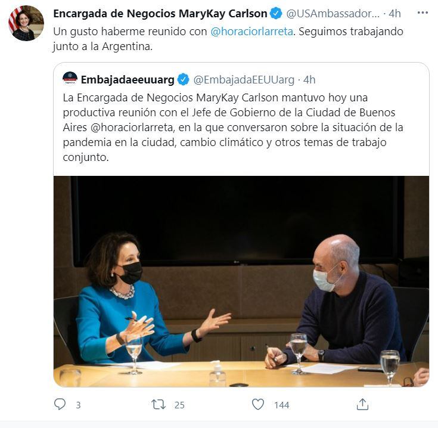Click the @EmbajadaEEUUarg handle
This screenshot has height=428, width=438.
244,80
